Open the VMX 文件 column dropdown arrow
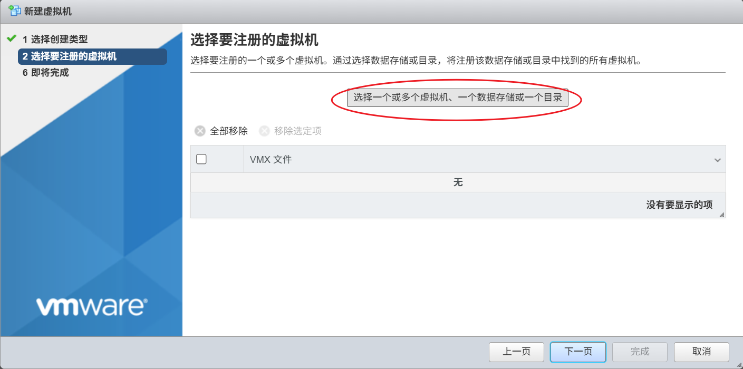The image size is (743, 369). click(717, 160)
